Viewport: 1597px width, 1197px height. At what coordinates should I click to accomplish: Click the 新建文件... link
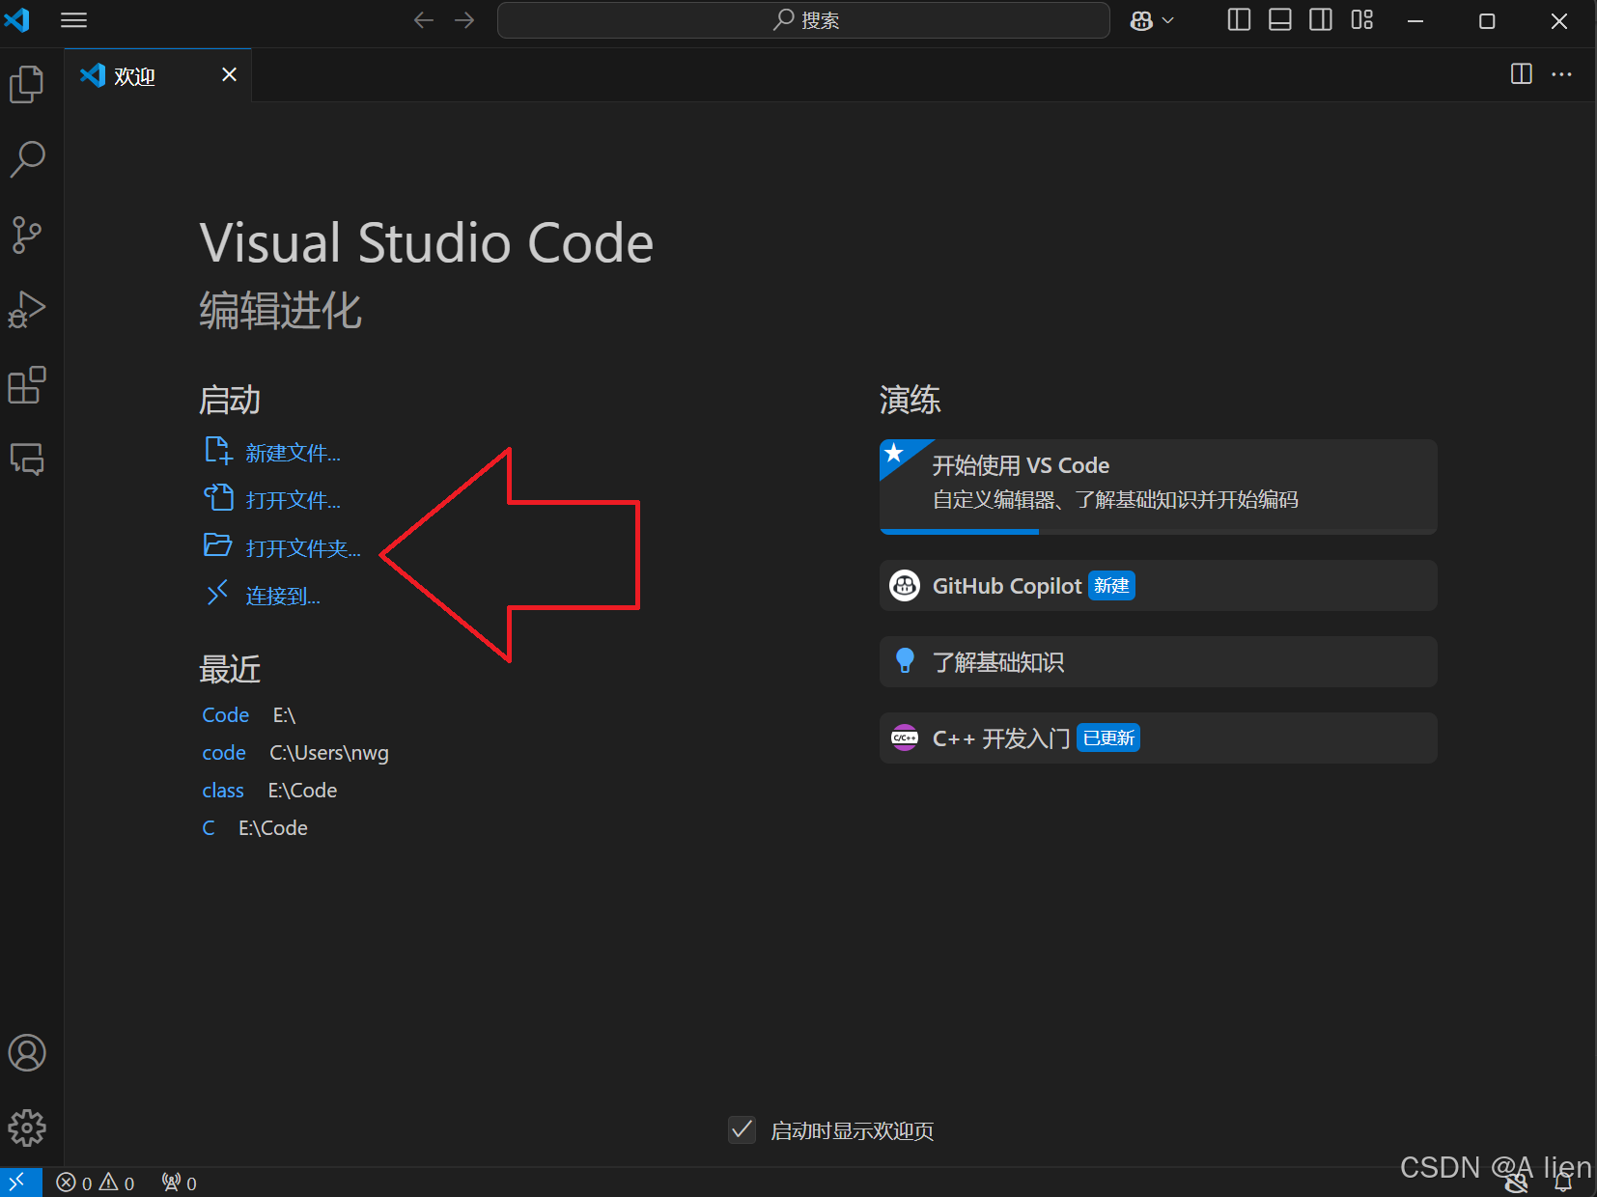[293, 453]
